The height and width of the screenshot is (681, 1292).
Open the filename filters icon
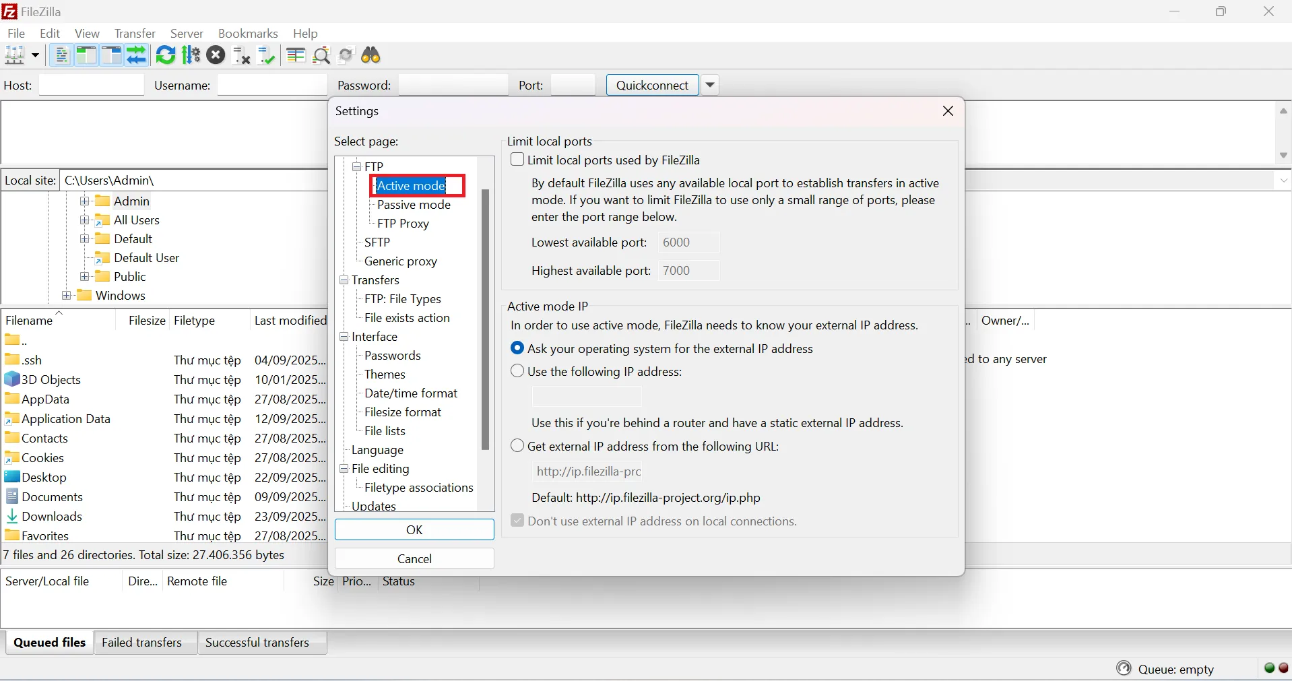[296, 55]
